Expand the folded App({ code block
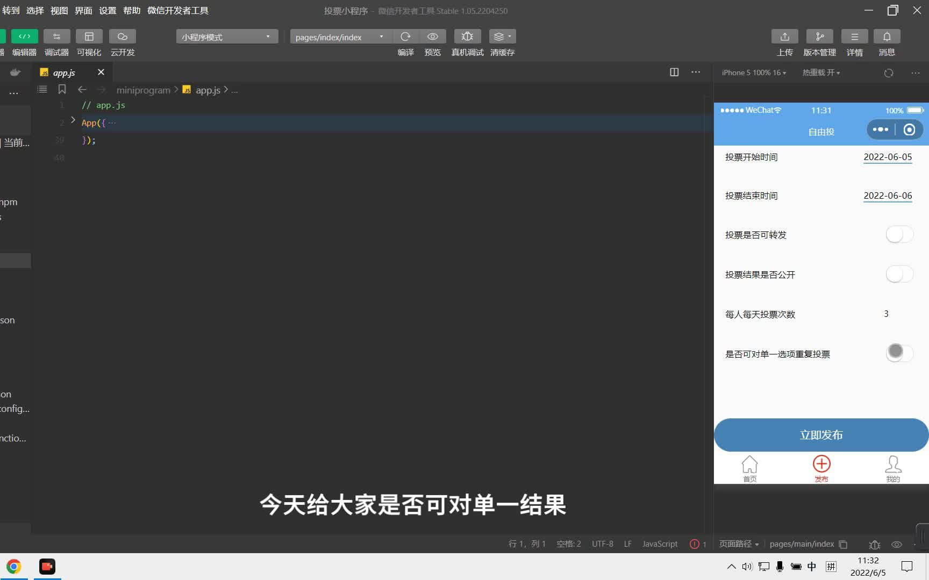929x580 pixels. 73,120
